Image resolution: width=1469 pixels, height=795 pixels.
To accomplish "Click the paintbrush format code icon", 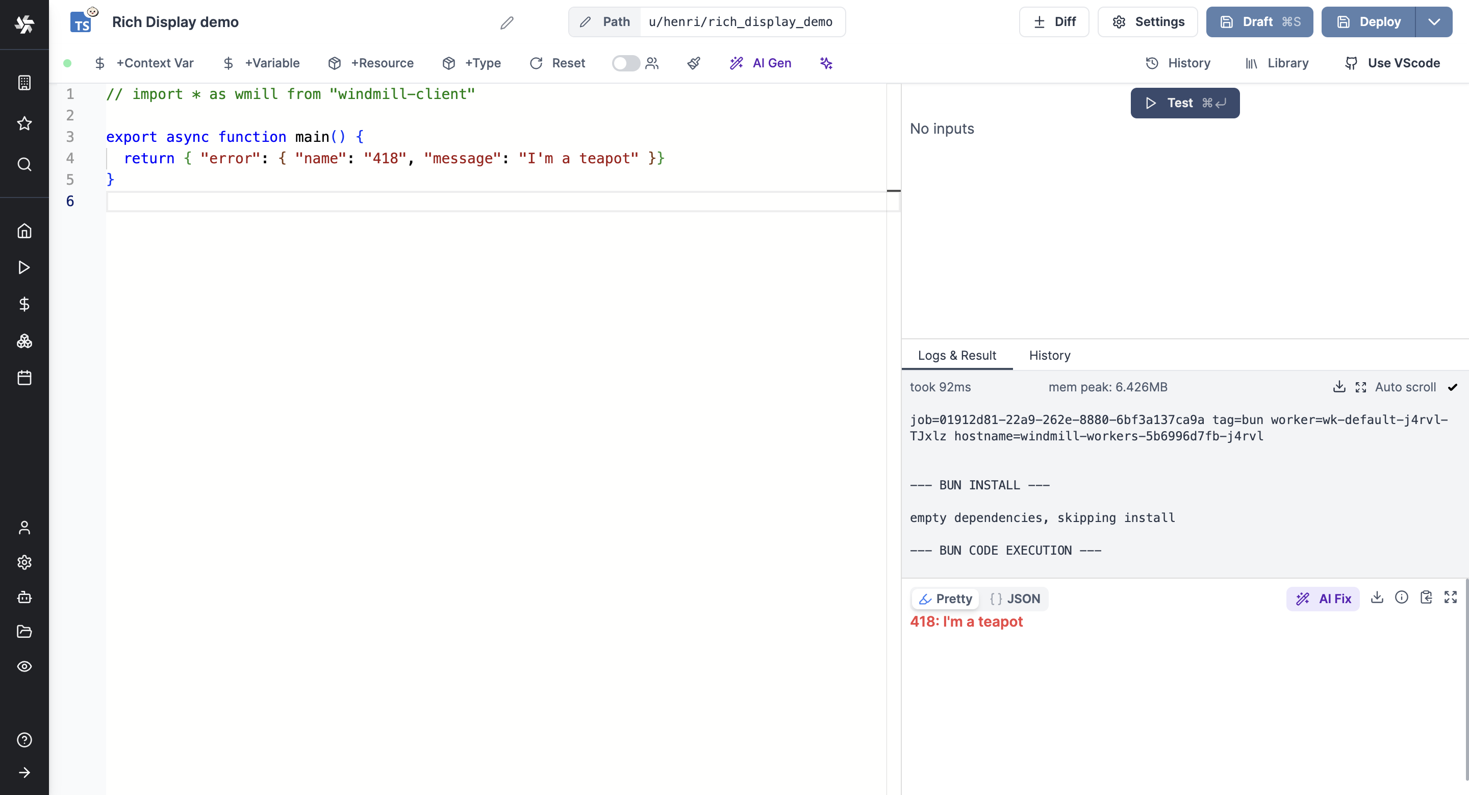I will 694,63.
